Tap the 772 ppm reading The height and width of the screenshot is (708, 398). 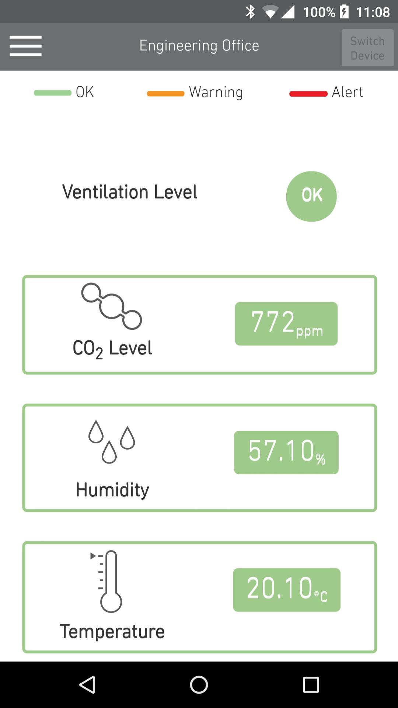286,324
